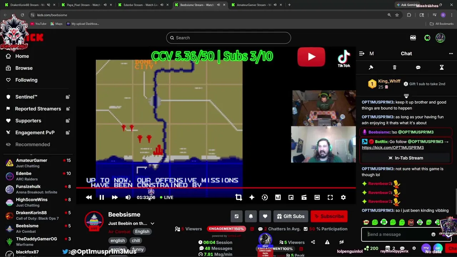This screenshot has height=257, width=457.
Task: Follow channel with heart button
Action: [265, 216]
